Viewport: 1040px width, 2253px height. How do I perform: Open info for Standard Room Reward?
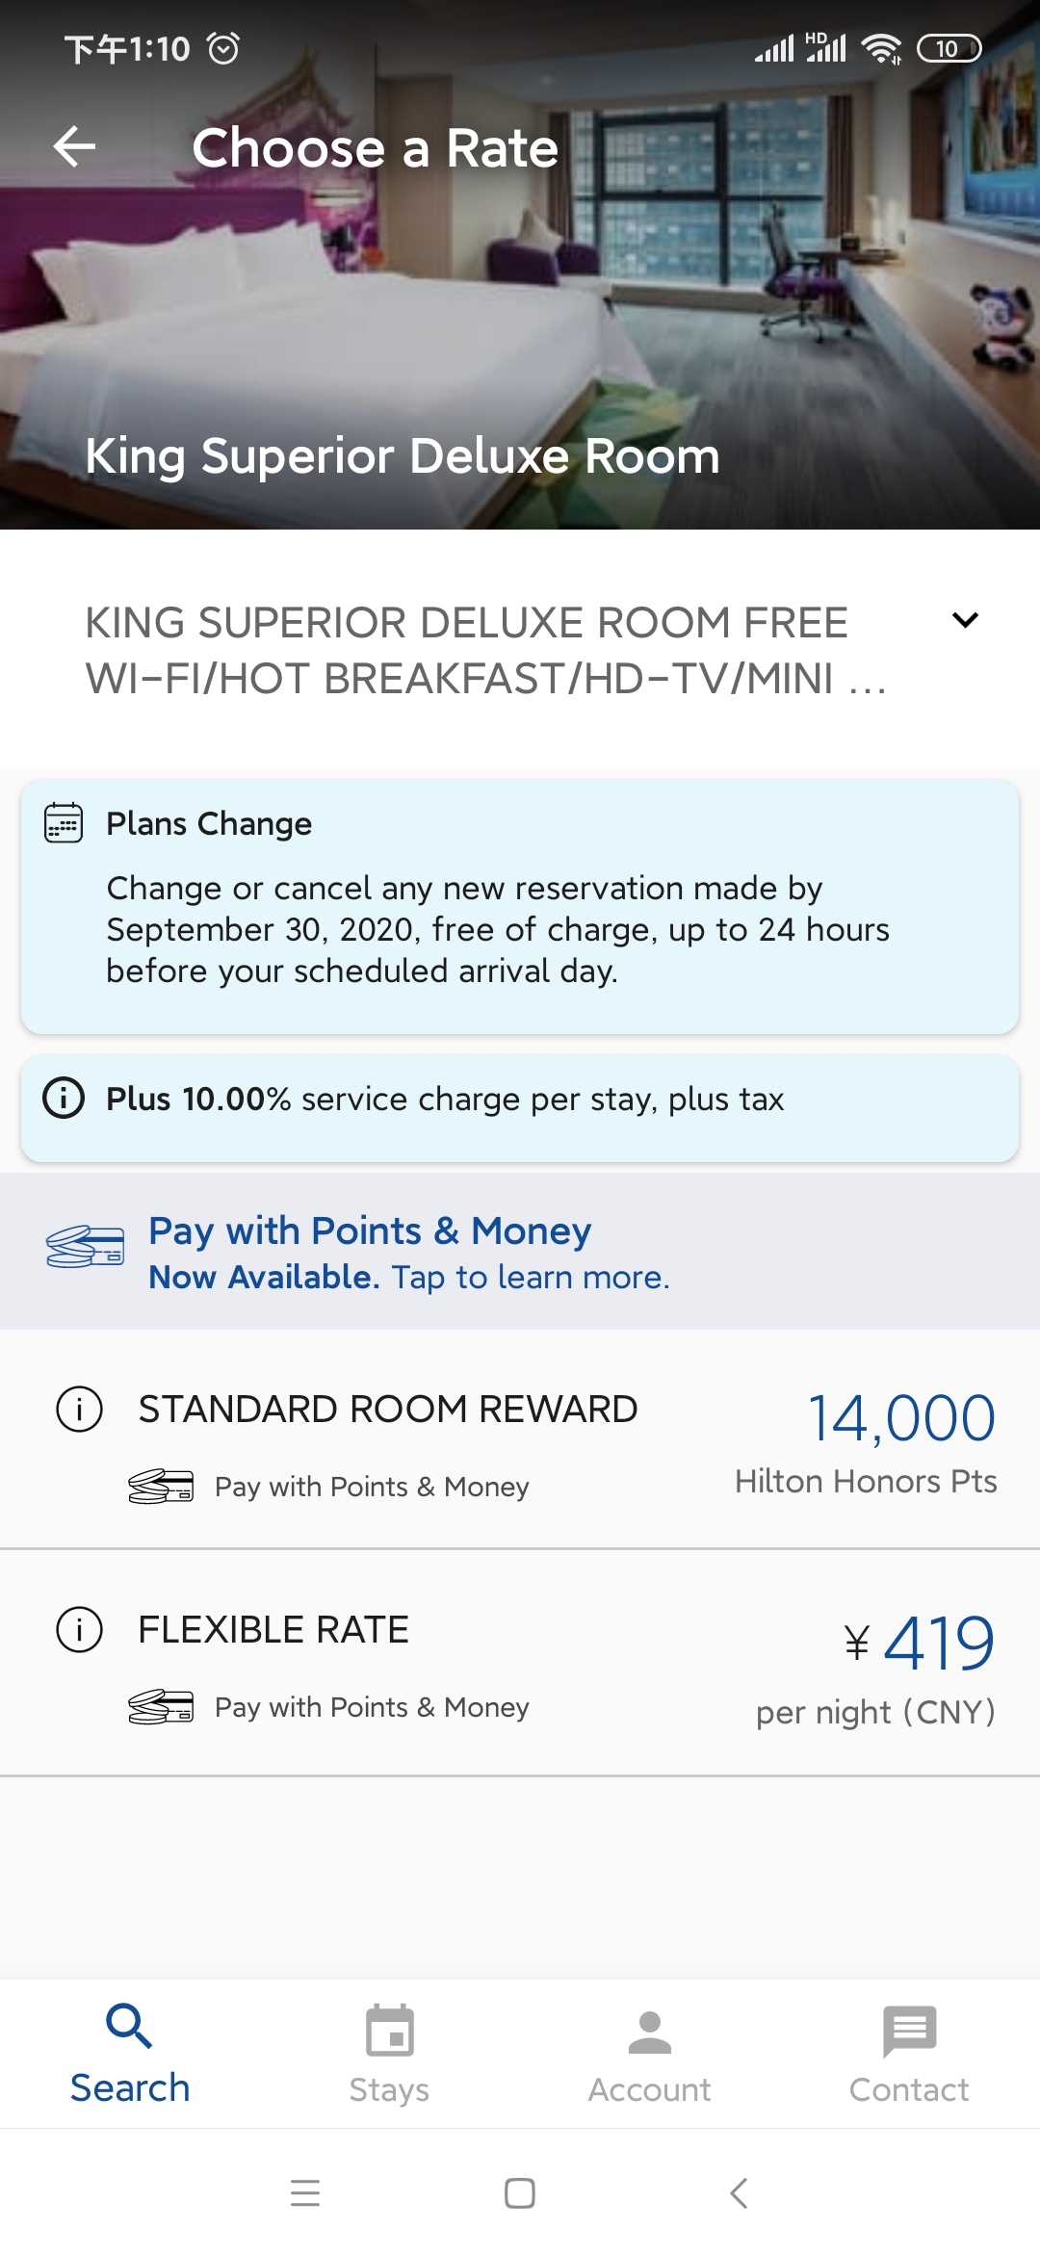click(x=79, y=1410)
